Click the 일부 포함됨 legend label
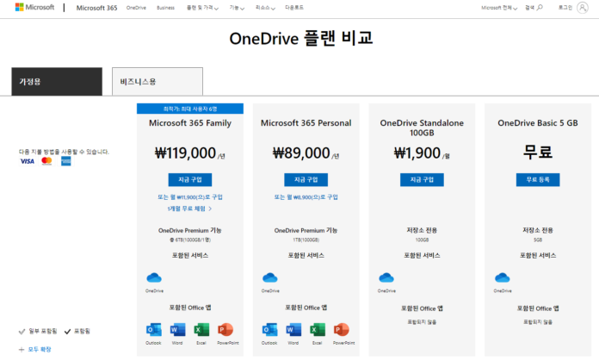 [x=43, y=331]
